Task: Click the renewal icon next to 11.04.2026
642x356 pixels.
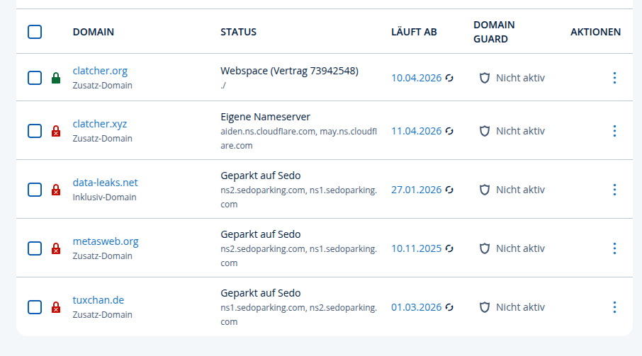Action: pyautogui.click(x=449, y=131)
